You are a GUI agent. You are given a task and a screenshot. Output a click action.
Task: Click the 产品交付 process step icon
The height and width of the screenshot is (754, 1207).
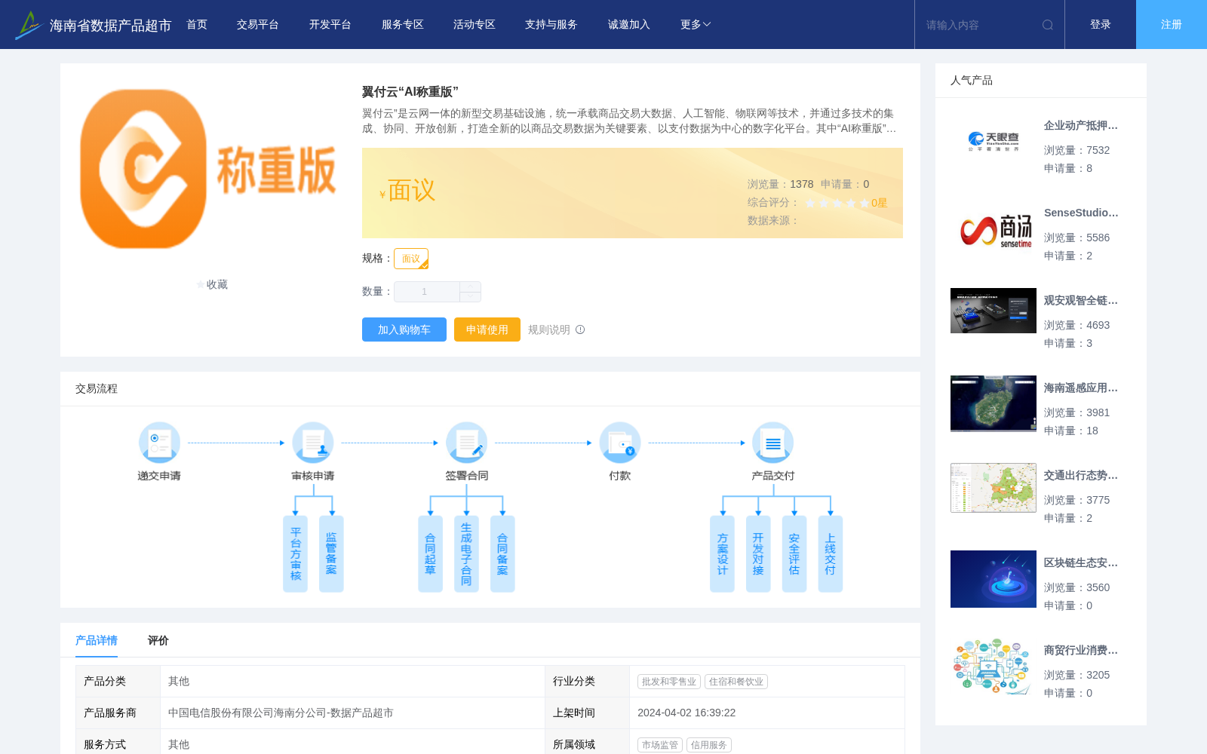(x=773, y=443)
